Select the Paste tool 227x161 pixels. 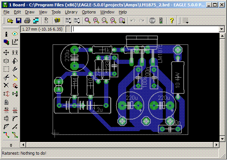tap(15, 77)
